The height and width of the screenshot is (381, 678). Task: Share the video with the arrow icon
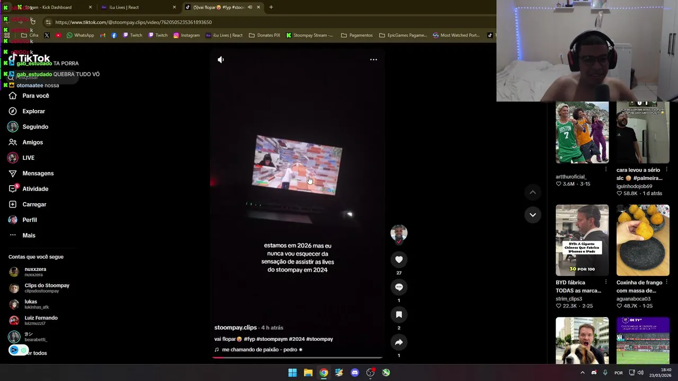pyautogui.click(x=399, y=342)
